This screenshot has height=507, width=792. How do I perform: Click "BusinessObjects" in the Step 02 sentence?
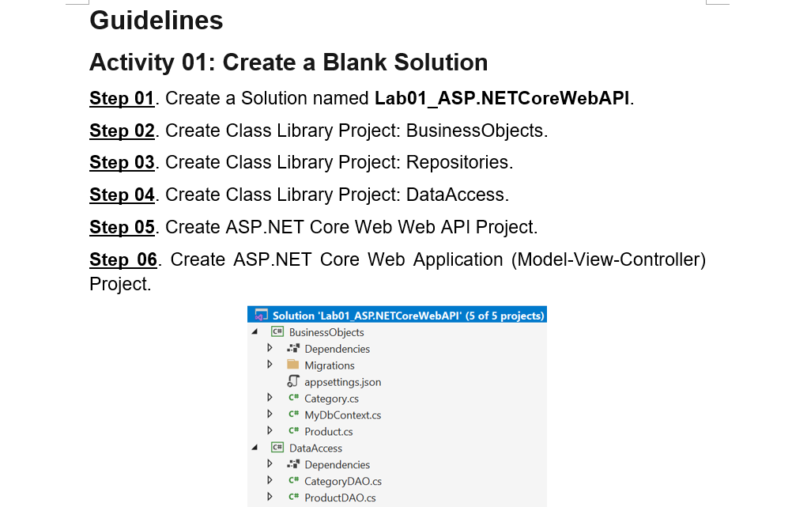click(x=474, y=131)
